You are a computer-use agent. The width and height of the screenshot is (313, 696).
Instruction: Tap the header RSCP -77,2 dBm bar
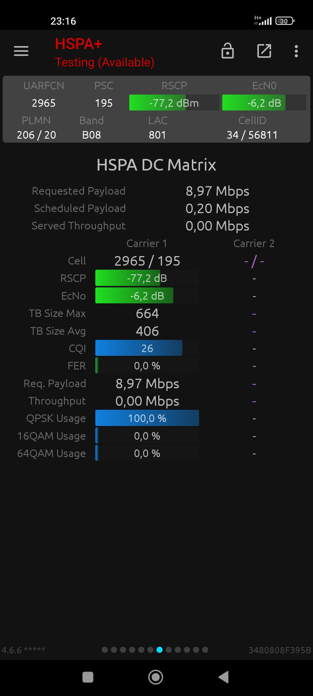(174, 103)
